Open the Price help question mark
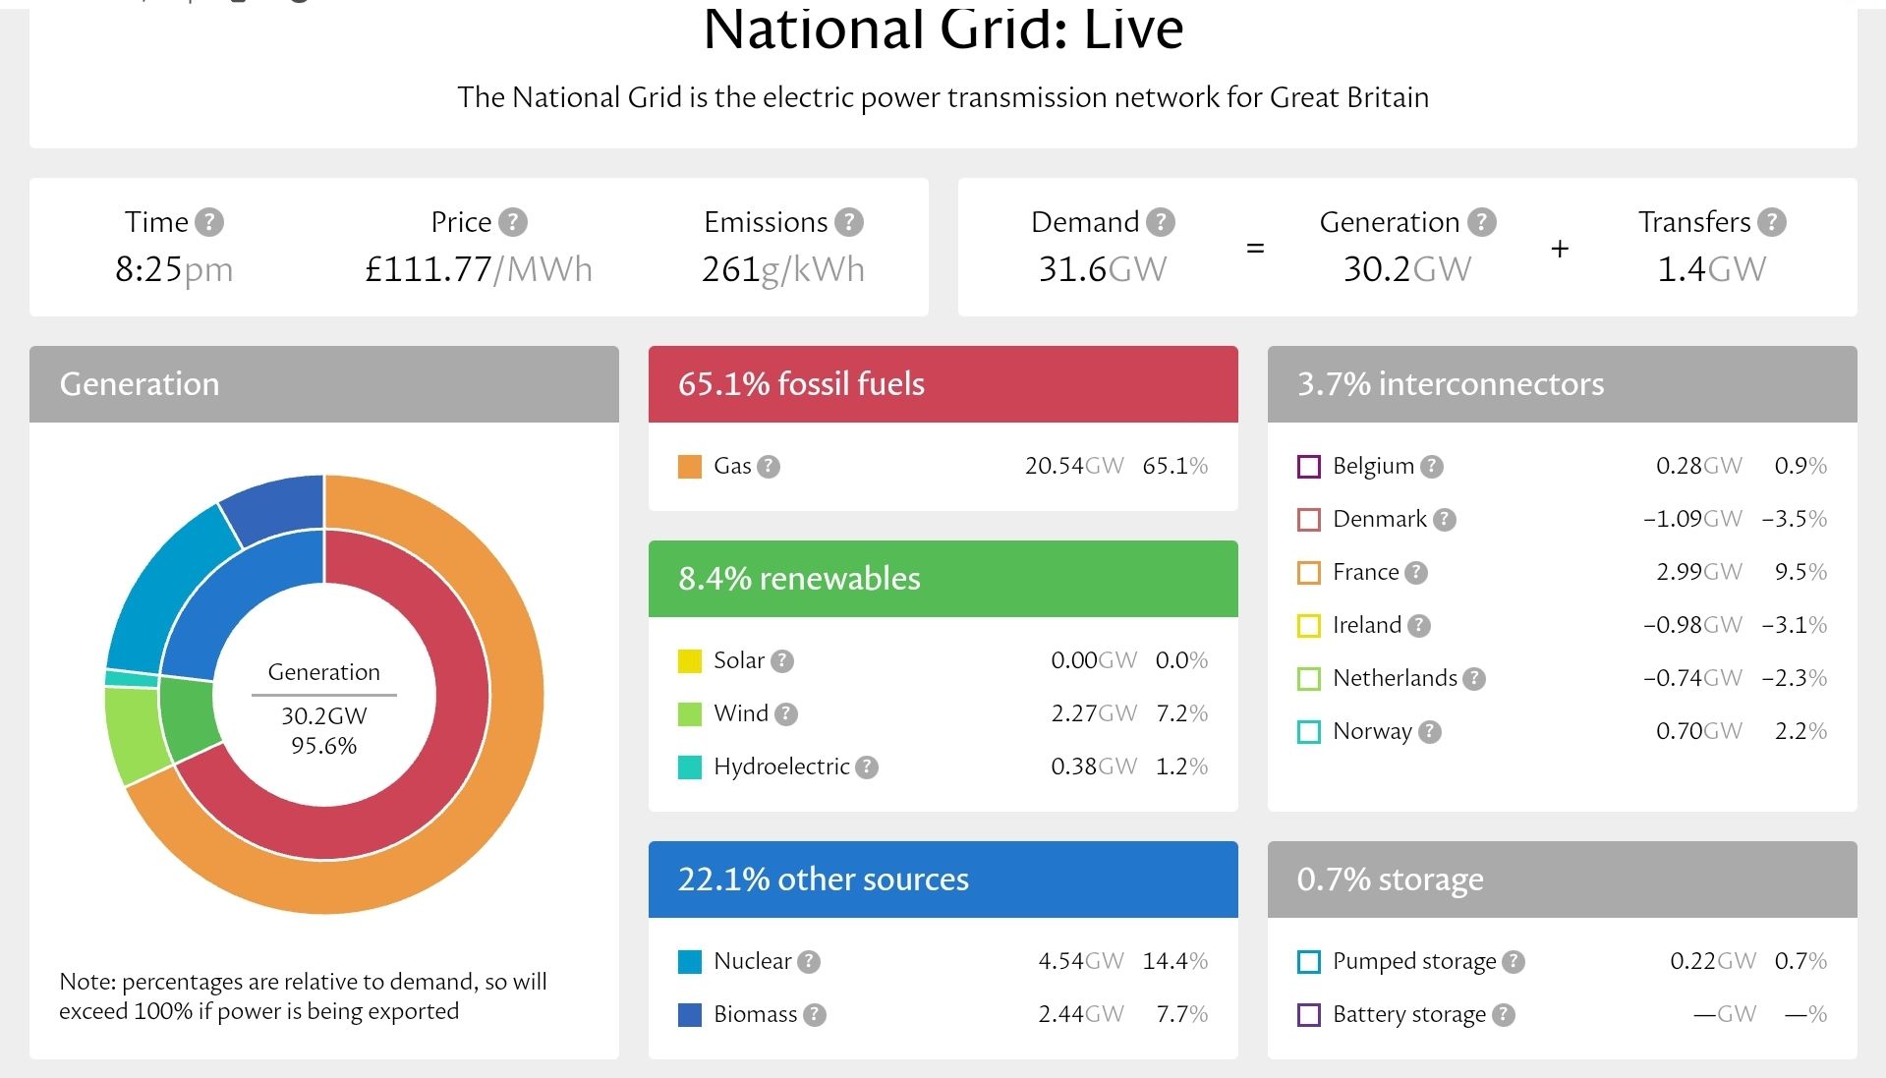This screenshot has width=1886, height=1078. pos(512,222)
